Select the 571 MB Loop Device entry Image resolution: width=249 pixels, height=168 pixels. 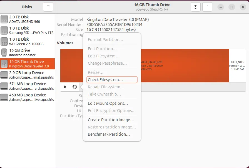[27, 86]
